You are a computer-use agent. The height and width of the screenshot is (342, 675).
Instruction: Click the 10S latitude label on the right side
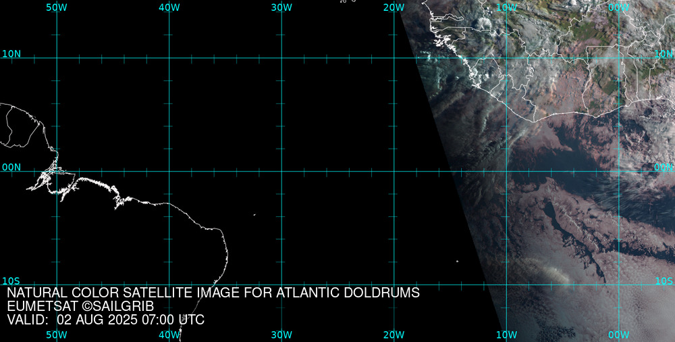click(664, 281)
